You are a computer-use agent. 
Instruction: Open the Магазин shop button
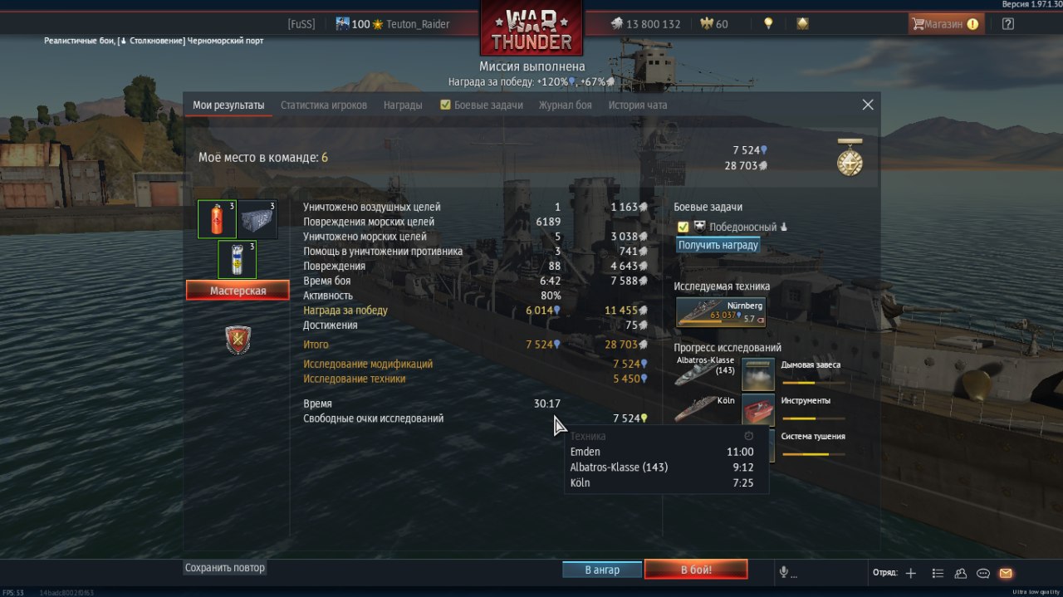pos(945,24)
